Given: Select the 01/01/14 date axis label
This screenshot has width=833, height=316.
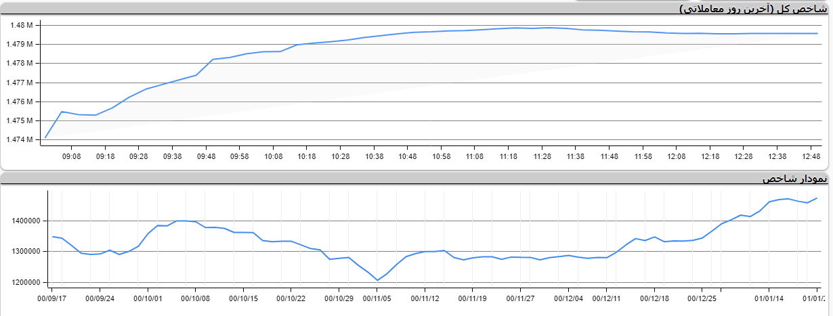Looking at the screenshot, I should pyautogui.click(x=769, y=298).
